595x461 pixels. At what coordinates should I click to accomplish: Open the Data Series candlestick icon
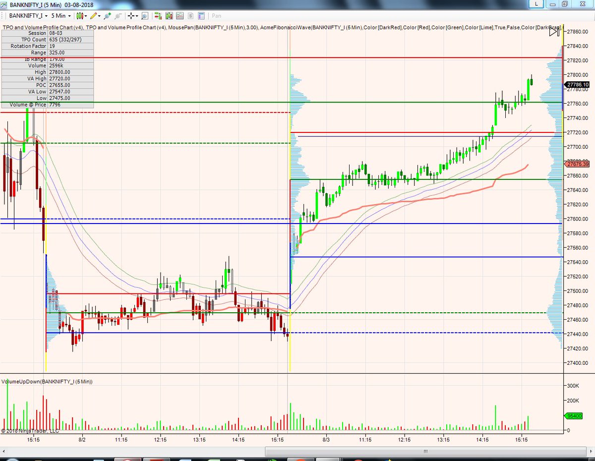[169, 16]
